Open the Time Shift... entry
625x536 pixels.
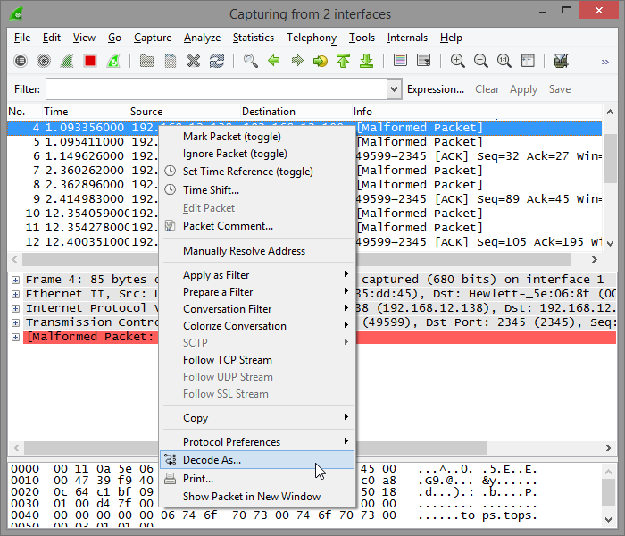click(x=257, y=189)
